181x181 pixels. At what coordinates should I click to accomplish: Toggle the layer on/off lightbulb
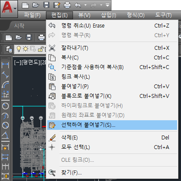pos(19,49)
